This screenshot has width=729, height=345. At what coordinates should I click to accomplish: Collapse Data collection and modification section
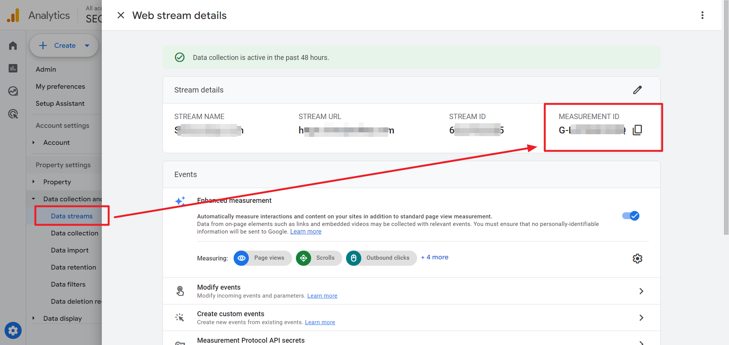tap(33, 199)
